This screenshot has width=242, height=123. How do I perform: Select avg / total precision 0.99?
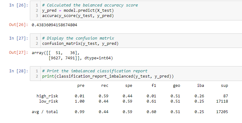click(x=80, y=112)
